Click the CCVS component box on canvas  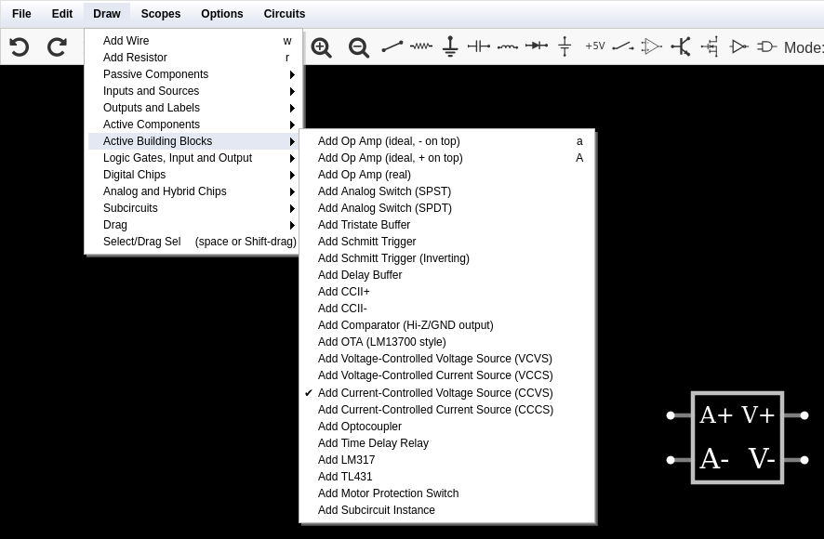(738, 438)
